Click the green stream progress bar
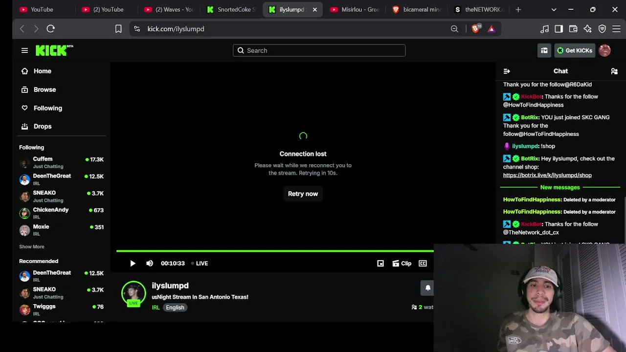The width and height of the screenshot is (626, 352). [x=275, y=251]
